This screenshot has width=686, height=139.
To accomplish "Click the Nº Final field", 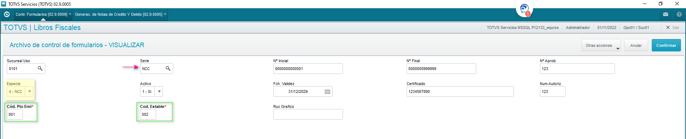I will pyautogui.click(x=441, y=69).
